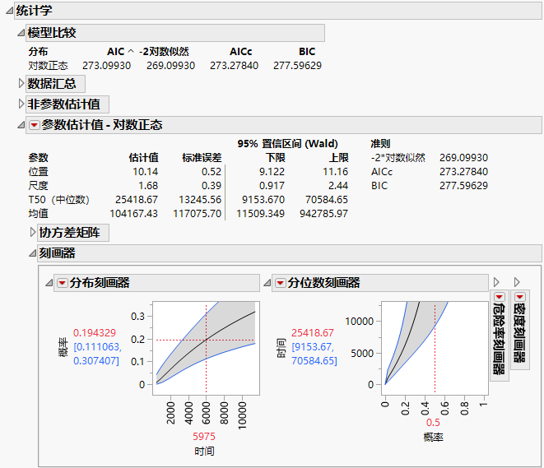
Task: Click the 危险率刻画器 vertical title
Action: (500, 339)
